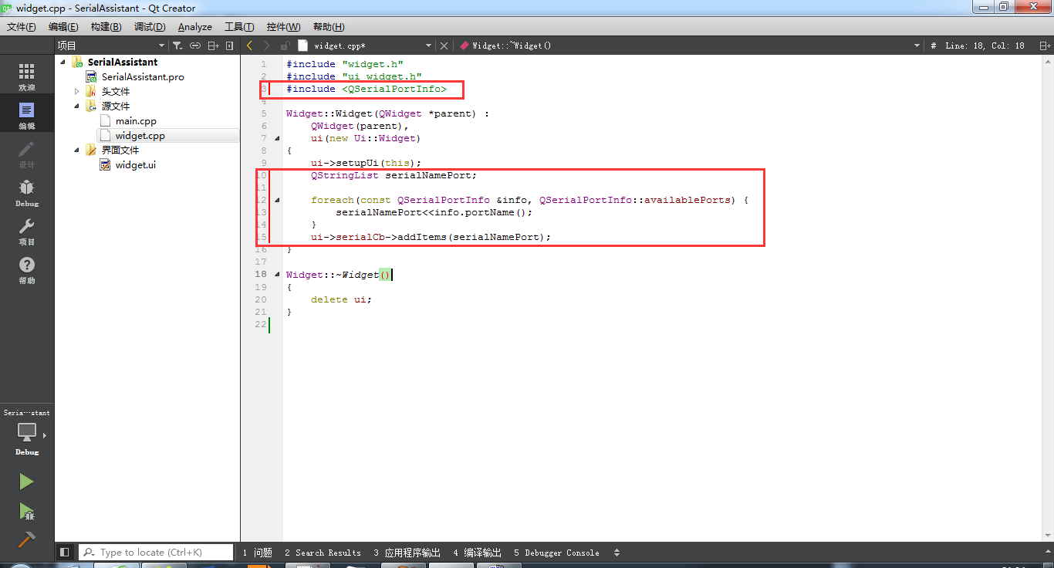Click the file lock icon in editor toolbar
1054x568 pixels.
point(285,46)
